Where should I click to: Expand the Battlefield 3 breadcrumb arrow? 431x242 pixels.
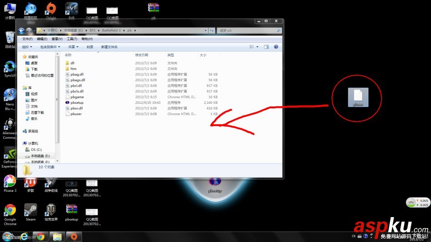coord(124,30)
